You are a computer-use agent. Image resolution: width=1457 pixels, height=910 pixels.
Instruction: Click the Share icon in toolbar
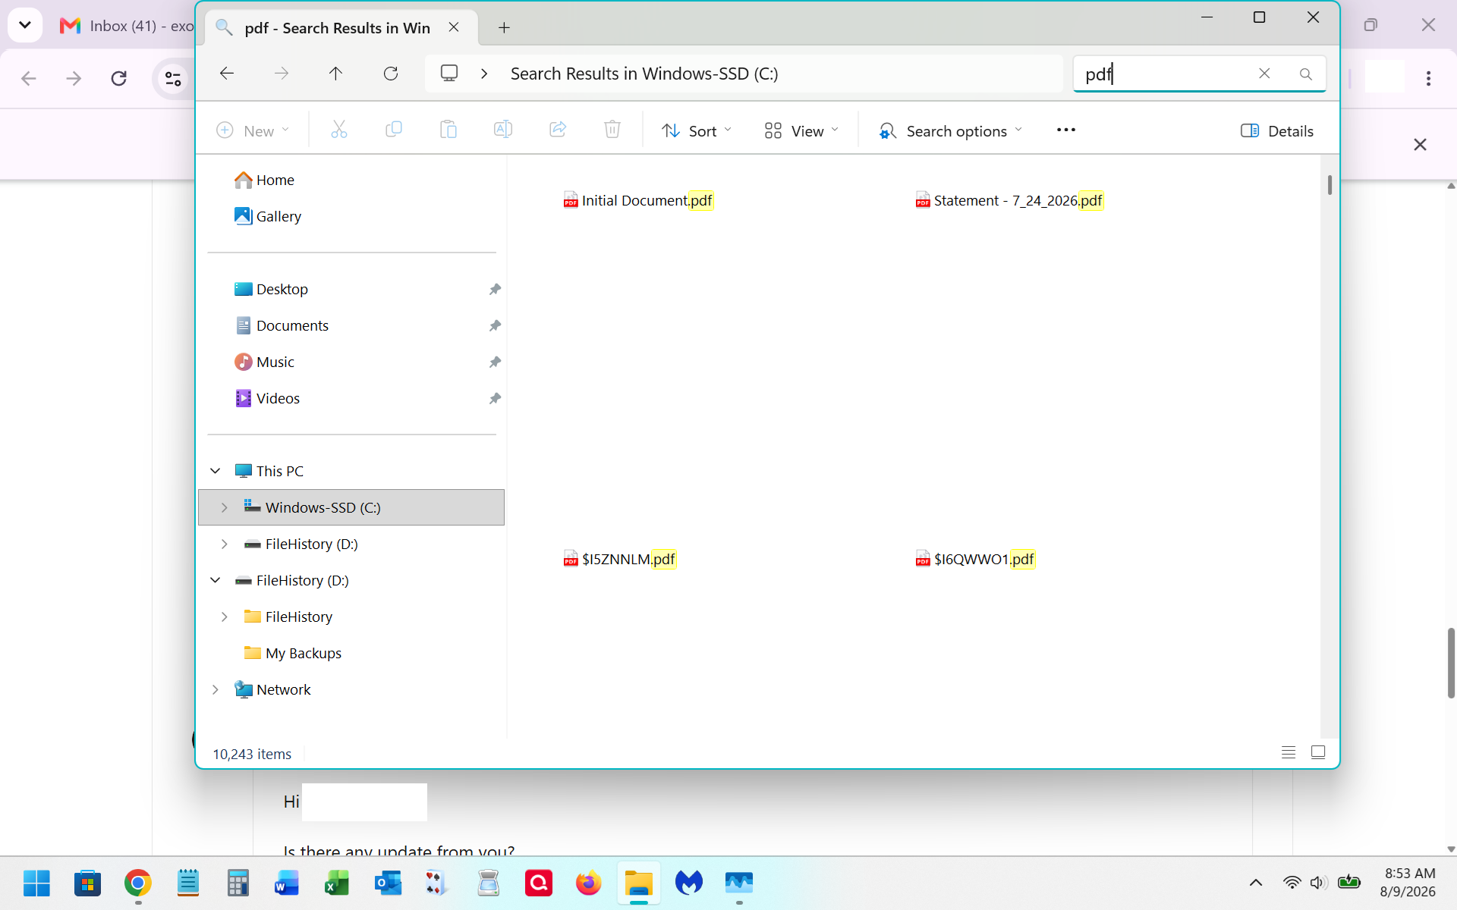coord(558,130)
